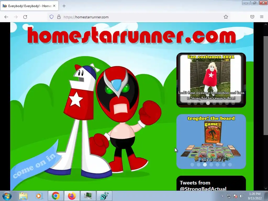Select first dot in fan costumes carousel

click(189, 103)
